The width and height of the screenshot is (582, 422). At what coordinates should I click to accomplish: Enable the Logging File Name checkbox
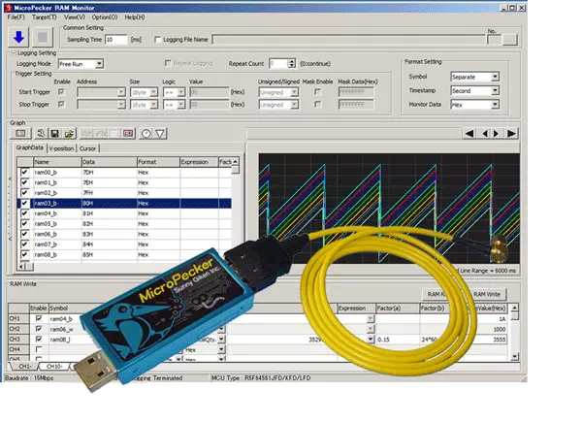click(x=158, y=39)
